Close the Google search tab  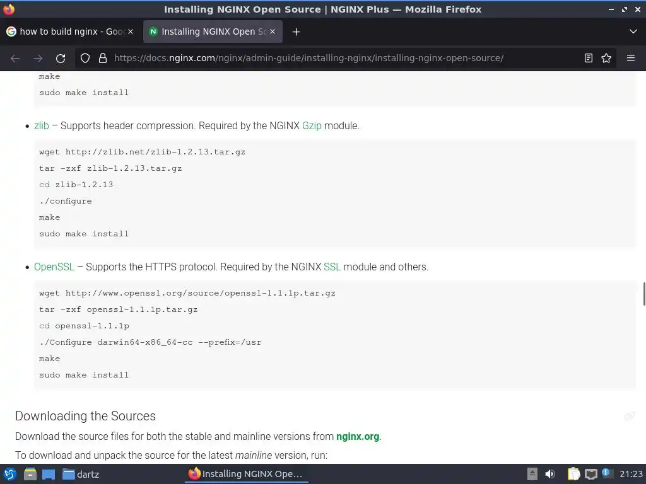[x=130, y=32]
